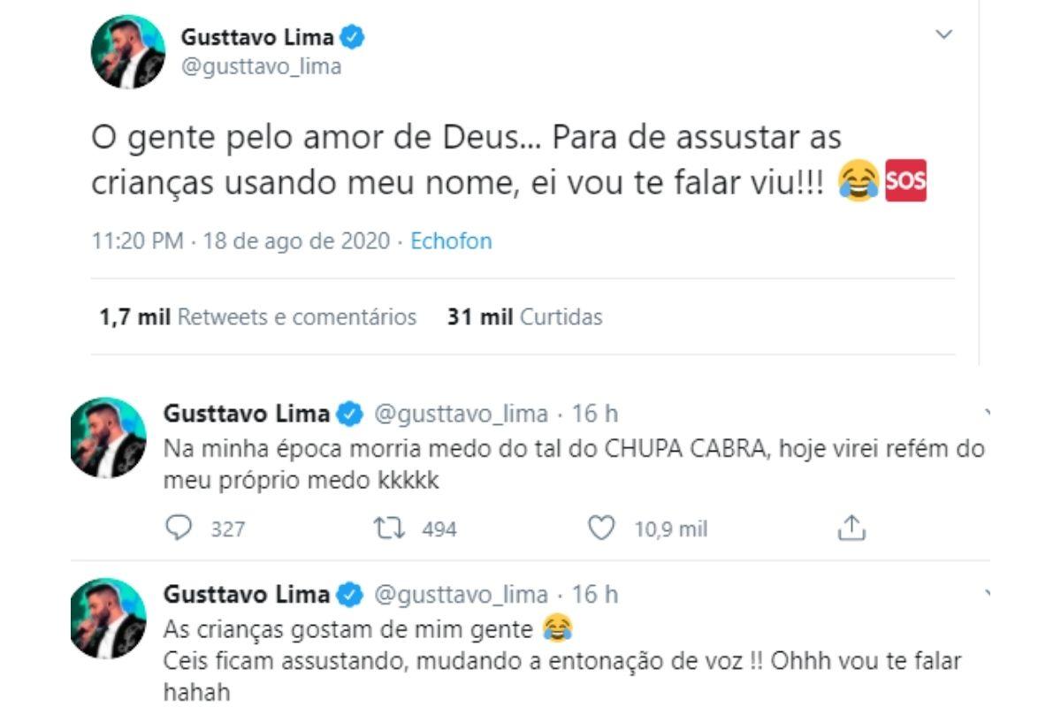Open the third tweet's profile avatar
1061x707 pixels.
pos(108,619)
